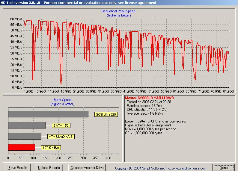Click the gray SCSI Ultra320 bar
This screenshot has width=238, height=171.
pos(48,114)
